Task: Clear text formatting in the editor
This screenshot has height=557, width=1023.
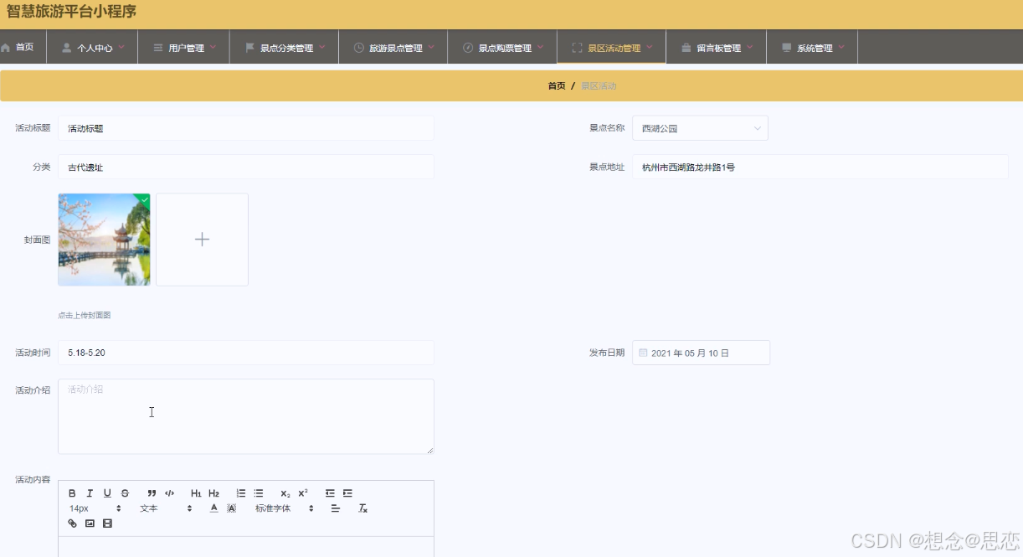Action: (362, 508)
